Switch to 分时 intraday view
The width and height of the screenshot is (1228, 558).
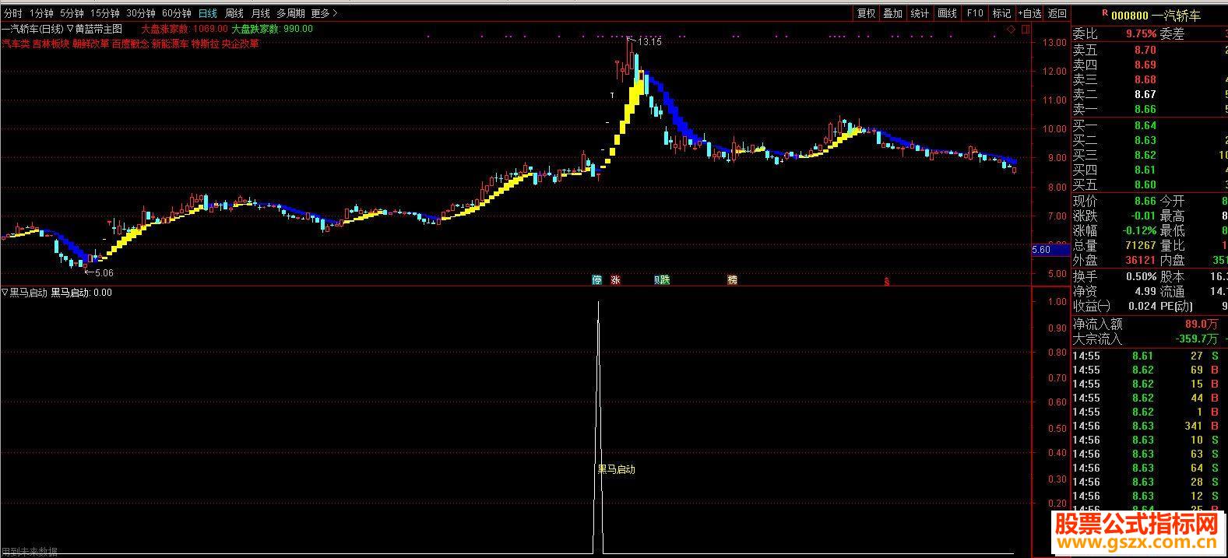pyautogui.click(x=12, y=13)
